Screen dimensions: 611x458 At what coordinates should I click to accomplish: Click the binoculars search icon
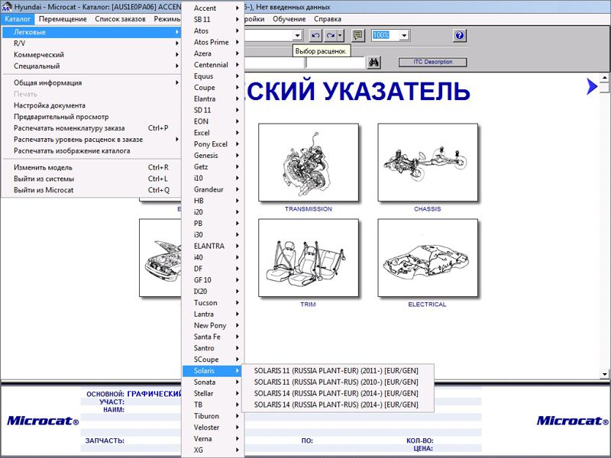[373, 63]
